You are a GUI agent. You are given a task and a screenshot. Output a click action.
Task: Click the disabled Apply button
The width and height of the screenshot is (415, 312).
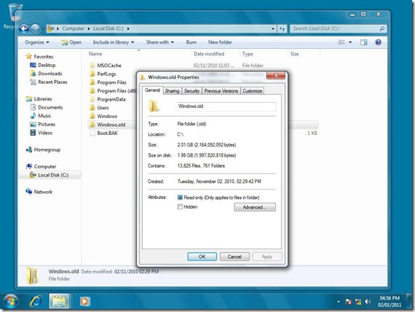click(x=267, y=257)
